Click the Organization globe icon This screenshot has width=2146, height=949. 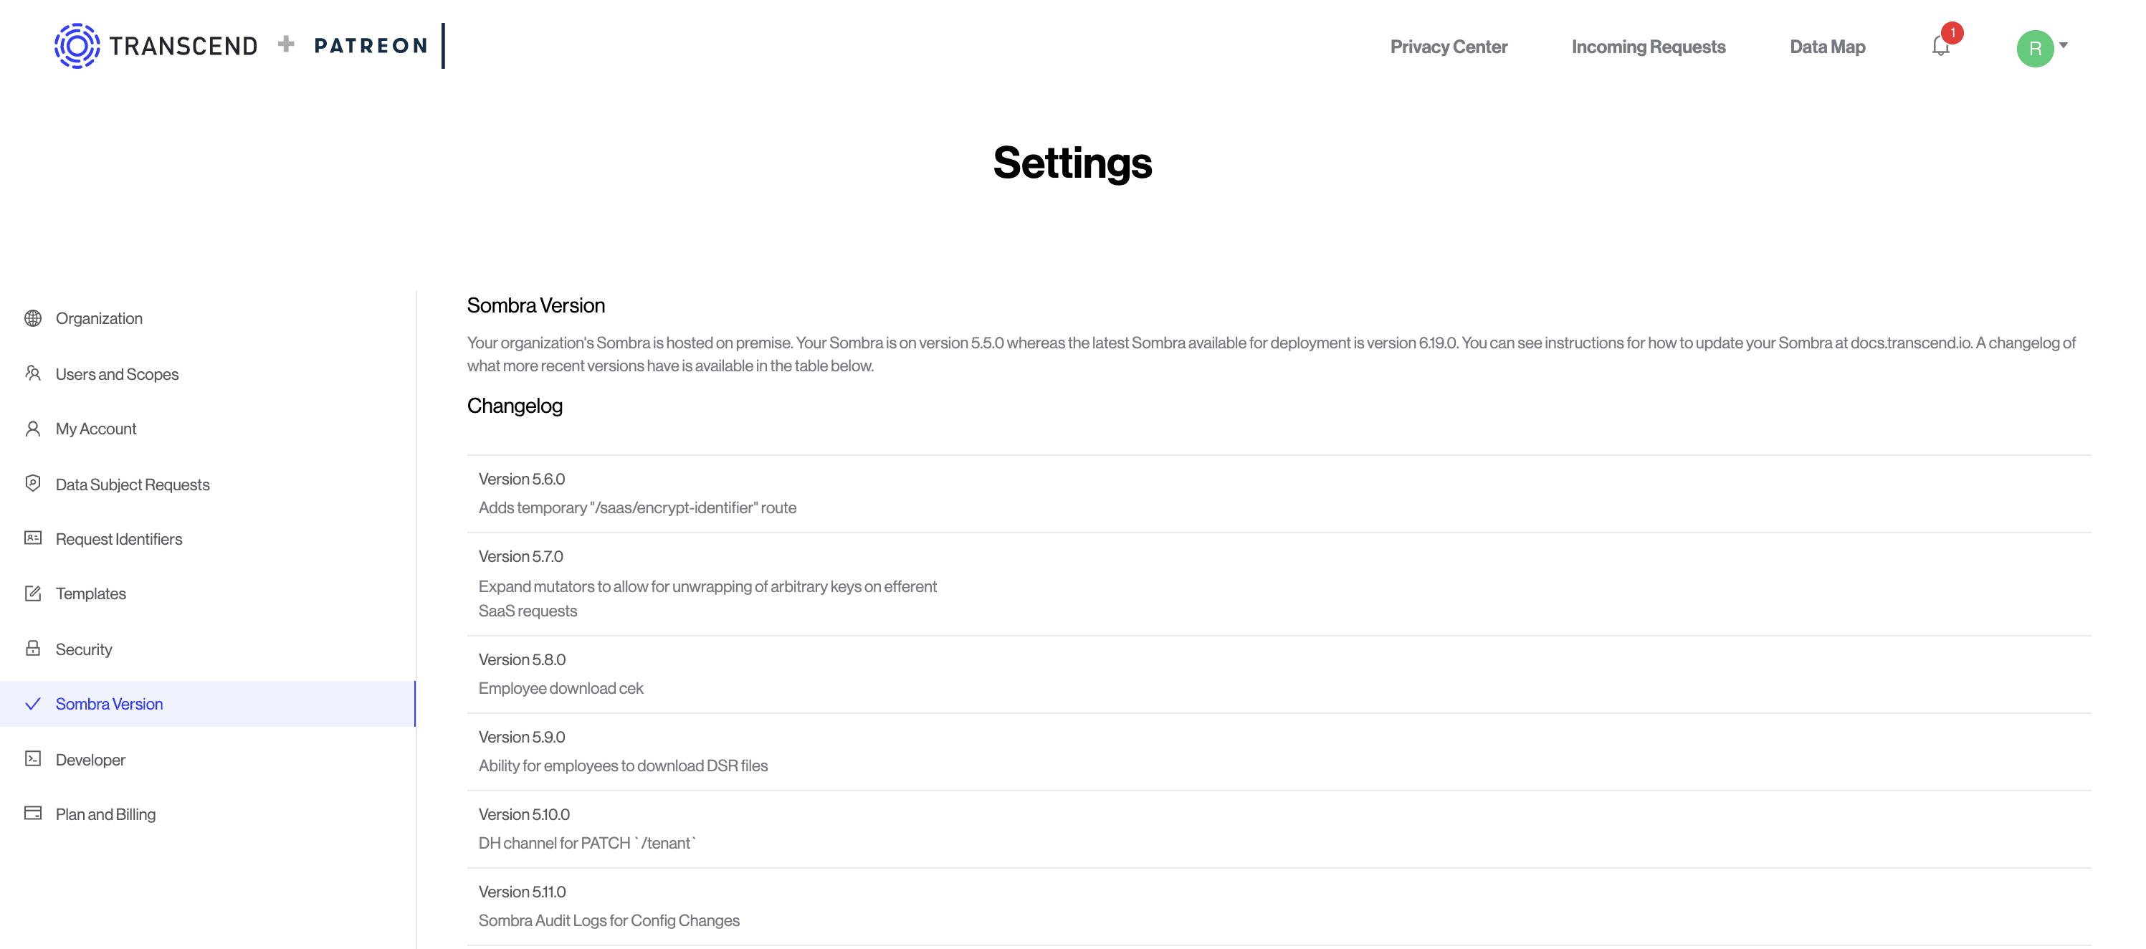[33, 318]
